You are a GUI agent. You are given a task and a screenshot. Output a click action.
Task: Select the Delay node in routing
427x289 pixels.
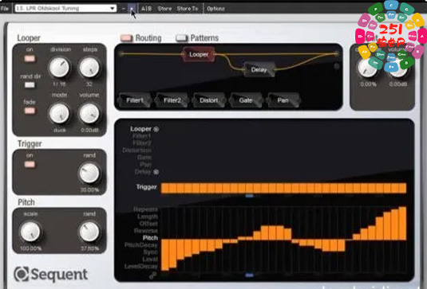pyautogui.click(x=259, y=70)
